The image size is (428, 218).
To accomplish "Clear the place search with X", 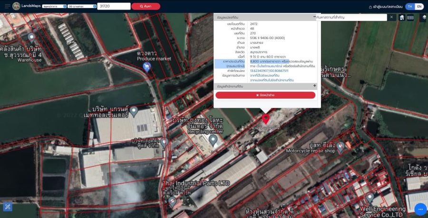I will click(x=392, y=17).
